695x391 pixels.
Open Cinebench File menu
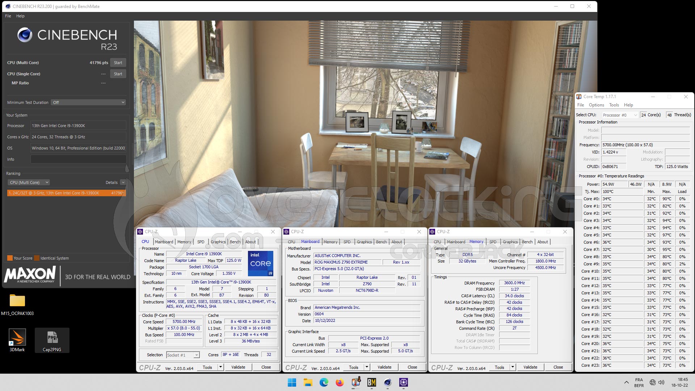pyautogui.click(x=8, y=16)
